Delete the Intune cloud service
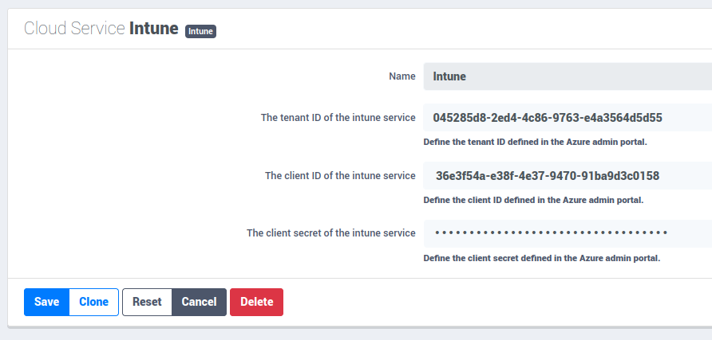The height and width of the screenshot is (340, 712). 256,302
